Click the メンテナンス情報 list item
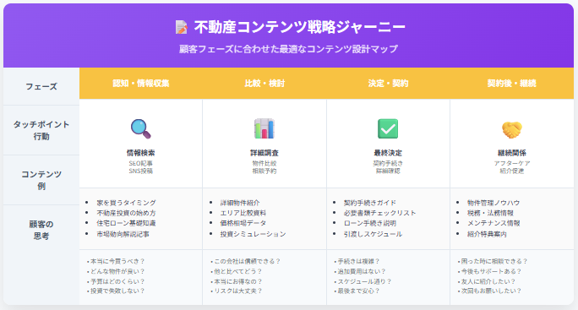The image size is (578, 310). pos(493,223)
